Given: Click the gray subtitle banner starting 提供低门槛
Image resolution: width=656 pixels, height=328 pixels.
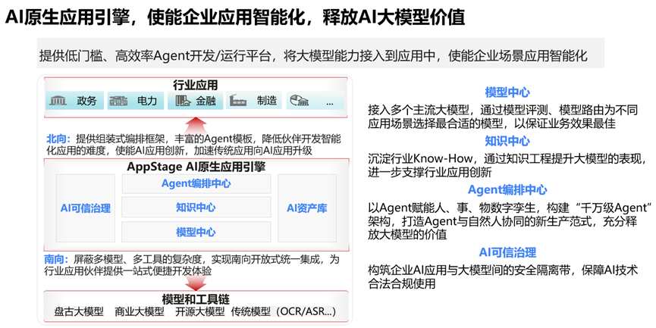Looking at the screenshot, I should coord(321,53).
